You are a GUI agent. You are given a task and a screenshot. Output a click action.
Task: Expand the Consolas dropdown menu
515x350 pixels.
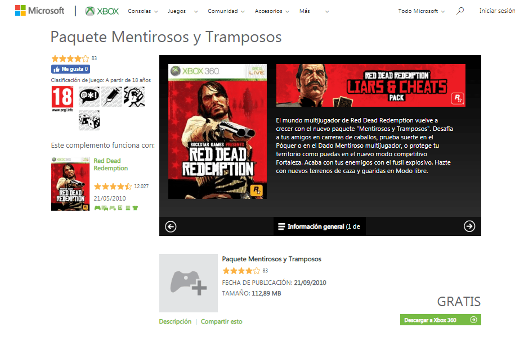143,11
